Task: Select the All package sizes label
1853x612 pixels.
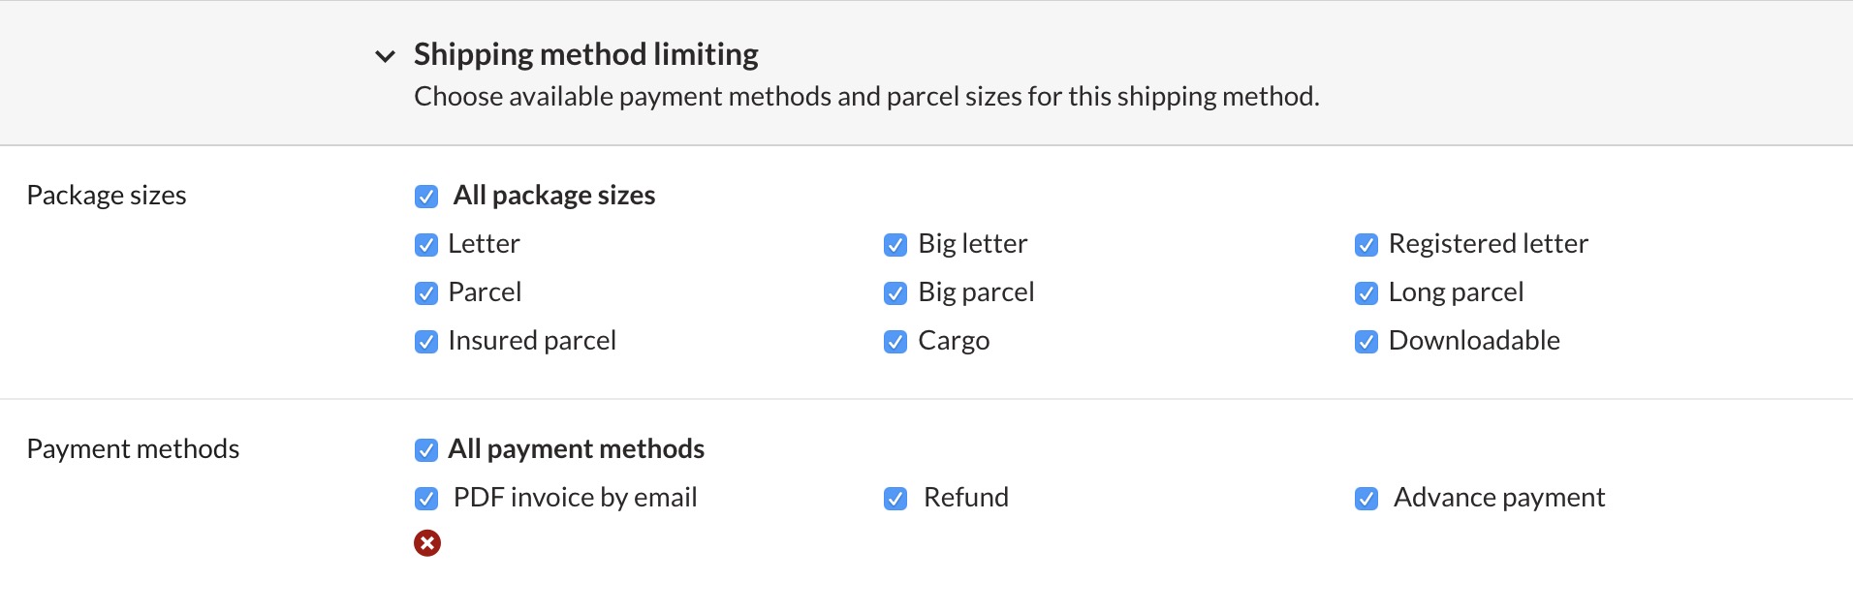Action: coord(554,196)
